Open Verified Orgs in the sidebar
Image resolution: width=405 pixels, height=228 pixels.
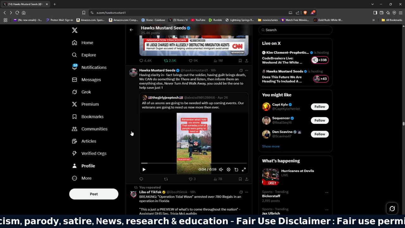click(89, 153)
